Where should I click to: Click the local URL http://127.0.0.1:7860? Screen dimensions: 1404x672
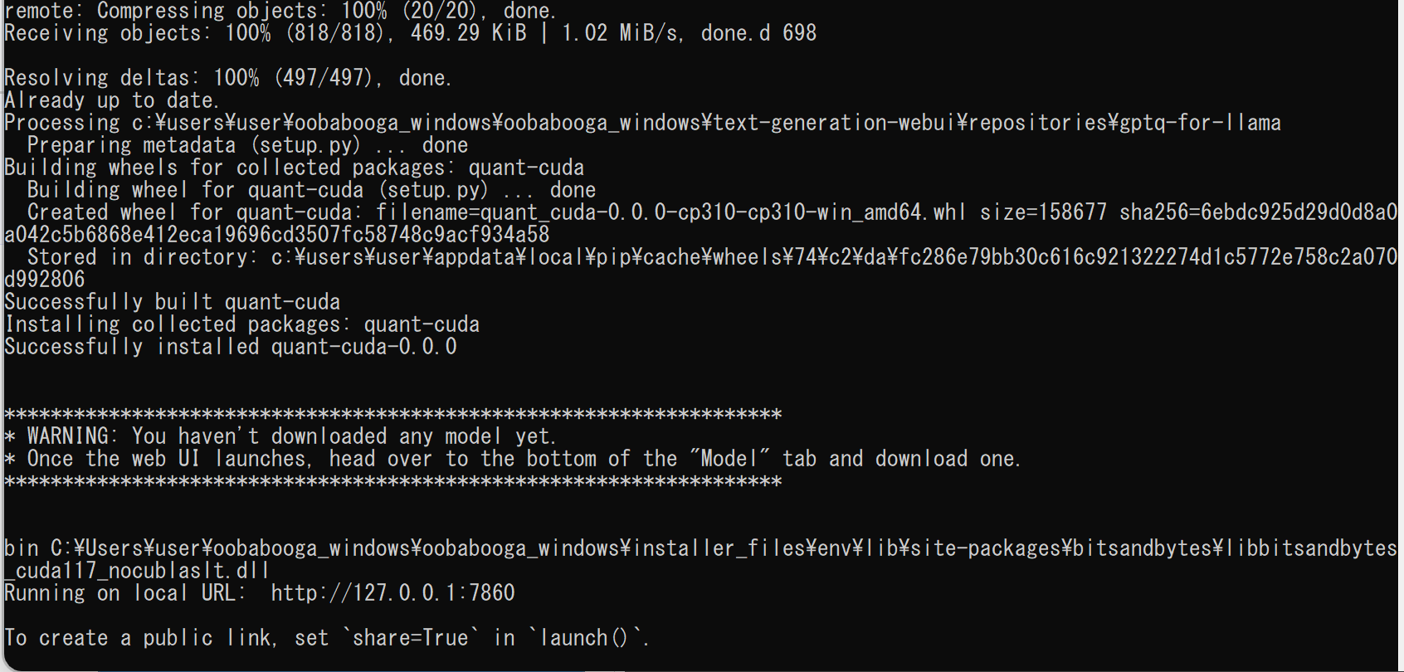392,592
